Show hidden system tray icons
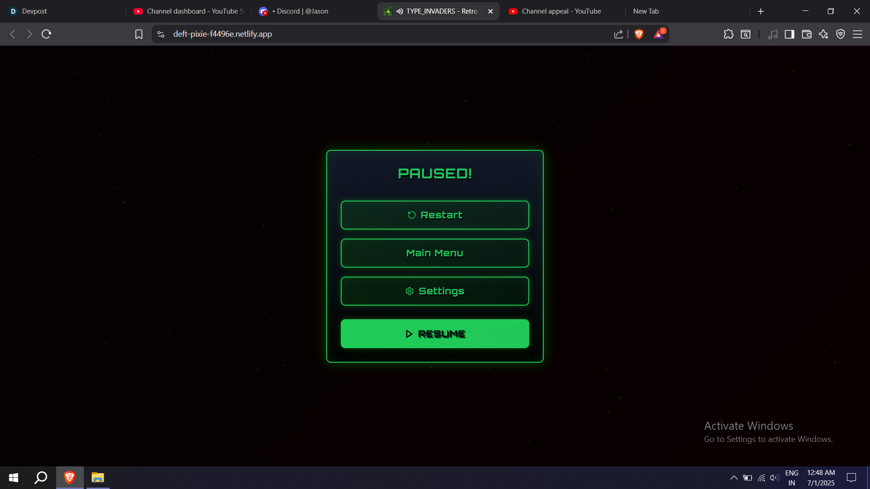 point(734,478)
